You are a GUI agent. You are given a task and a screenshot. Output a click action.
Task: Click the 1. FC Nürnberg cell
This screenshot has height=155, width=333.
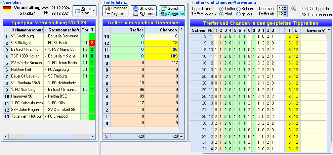[27, 90]
